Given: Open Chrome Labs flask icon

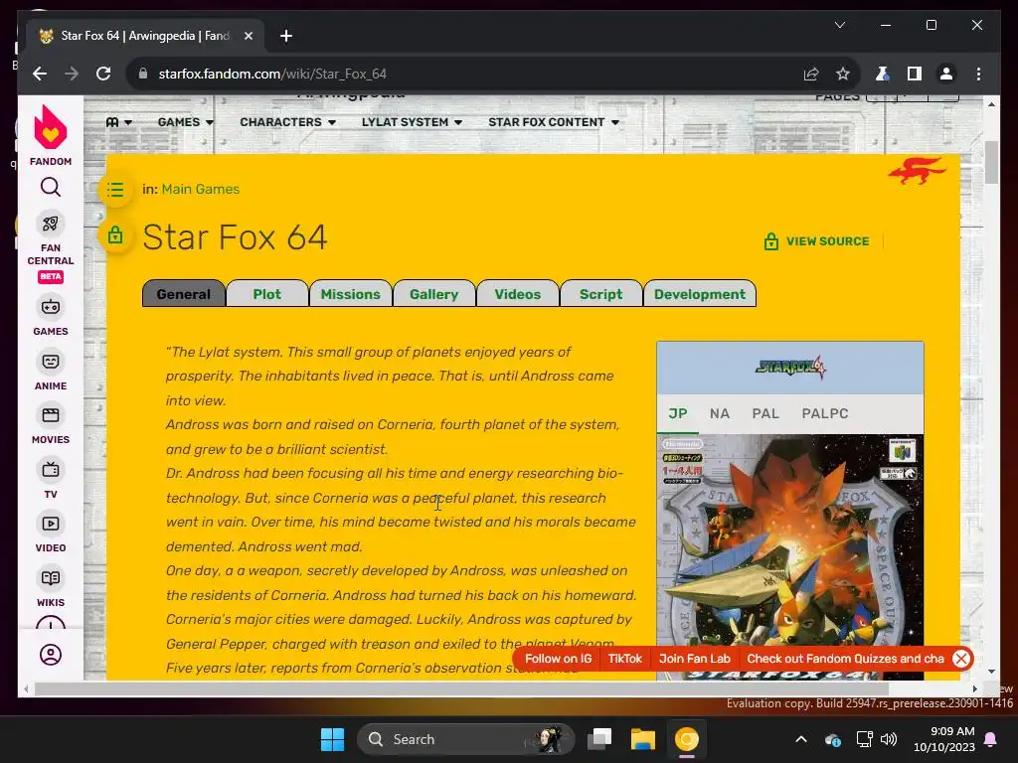Looking at the screenshot, I should coord(882,74).
